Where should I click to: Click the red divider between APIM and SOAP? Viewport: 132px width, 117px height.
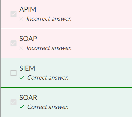pyautogui.click(x=66, y=29)
